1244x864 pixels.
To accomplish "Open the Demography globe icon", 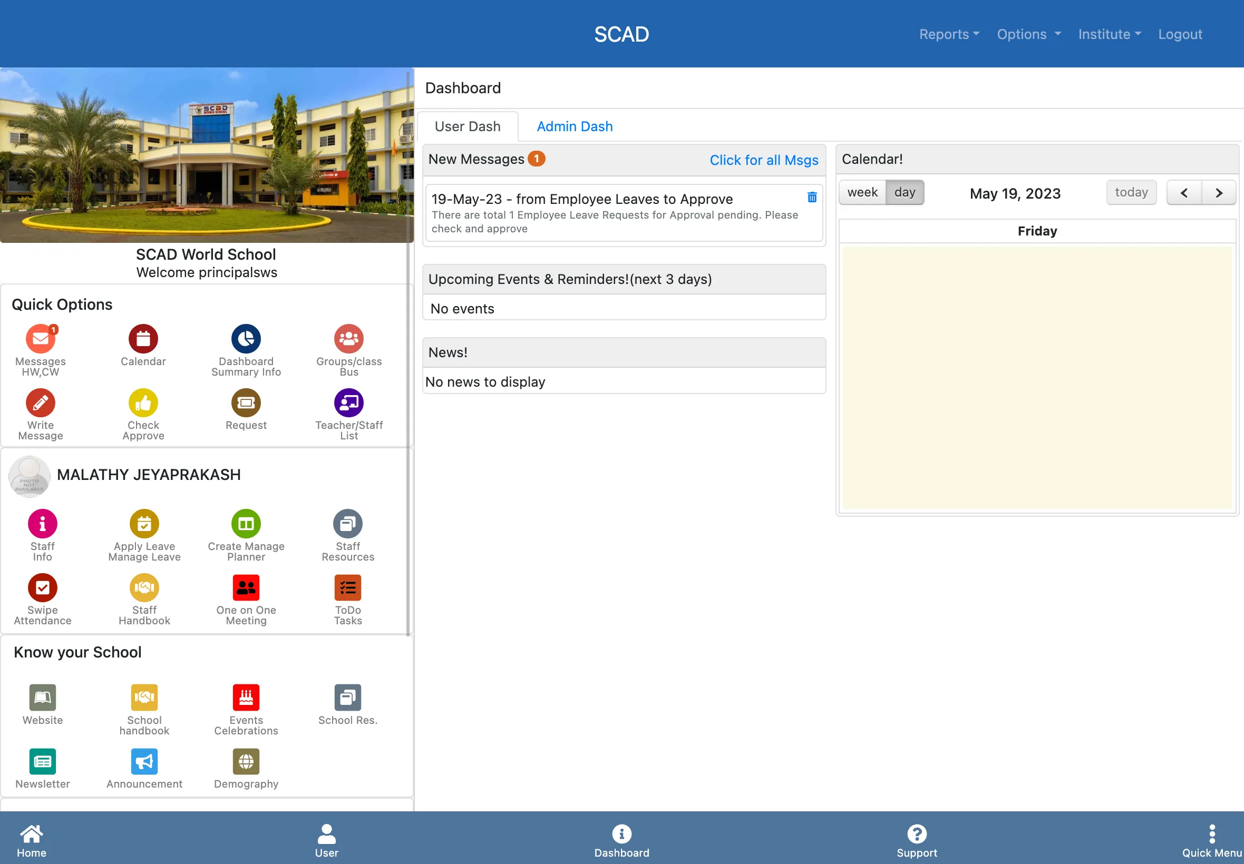I will point(246,761).
